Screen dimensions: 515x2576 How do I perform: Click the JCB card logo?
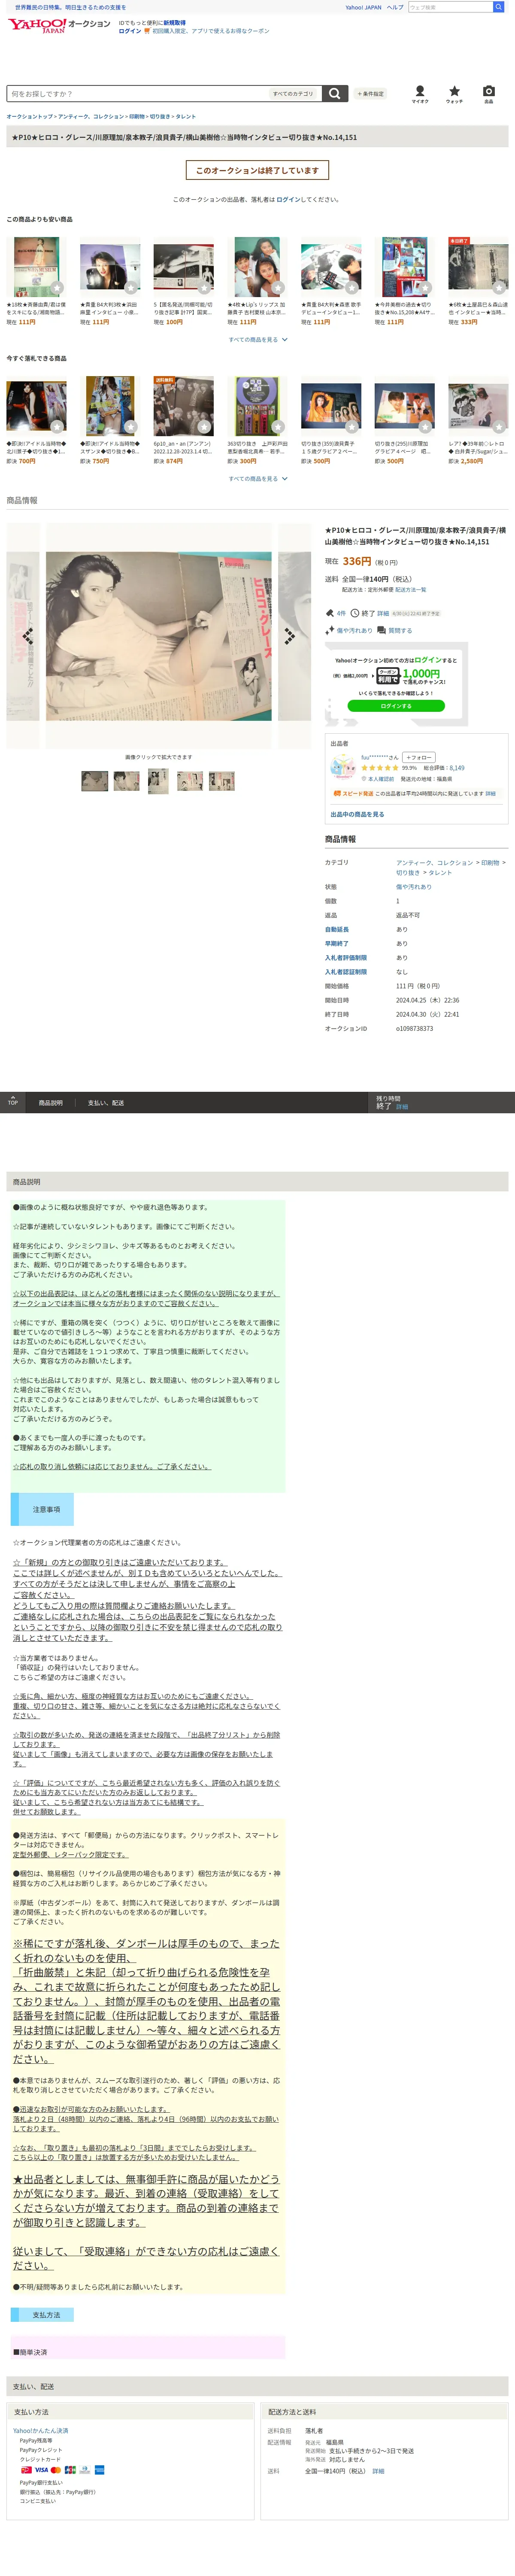point(70,2469)
